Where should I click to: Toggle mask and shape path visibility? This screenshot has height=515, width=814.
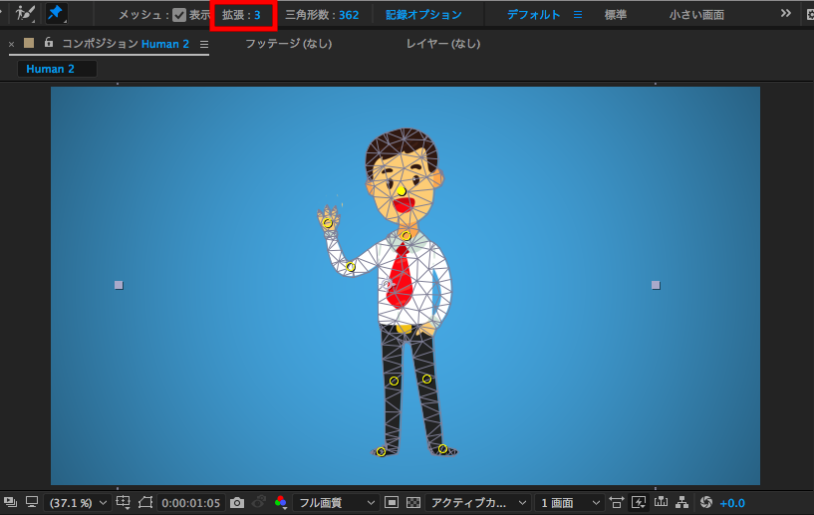[145, 502]
